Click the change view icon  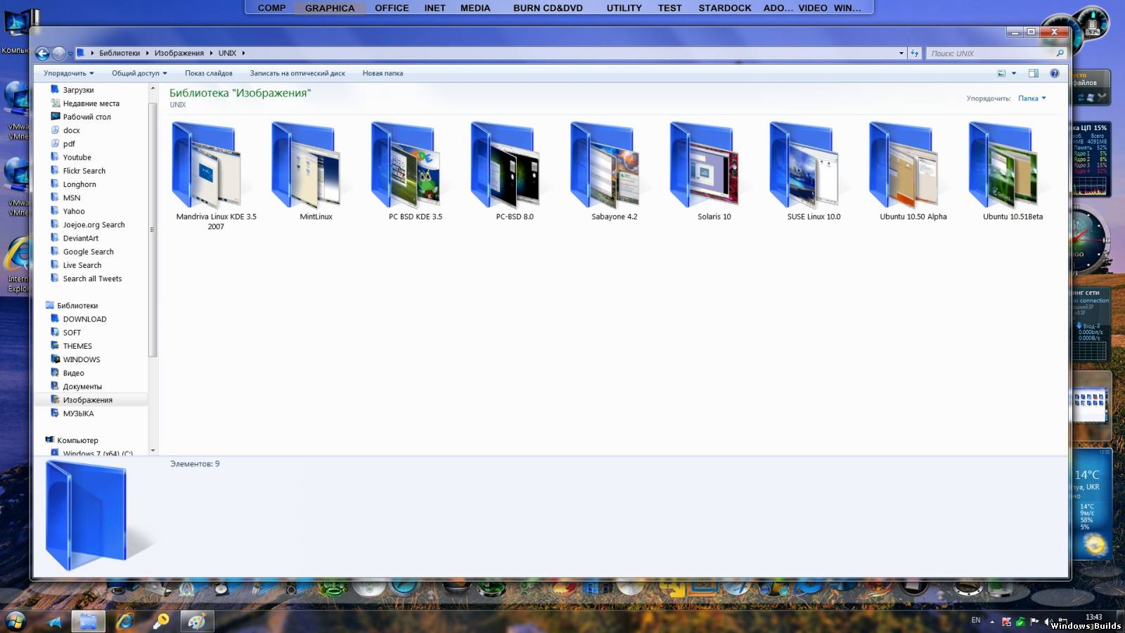tap(1001, 73)
